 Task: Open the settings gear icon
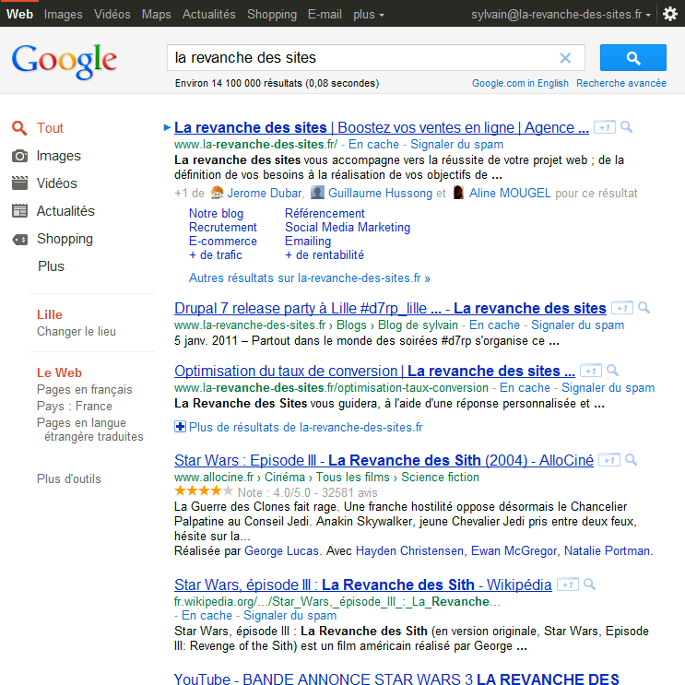point(669,14)
